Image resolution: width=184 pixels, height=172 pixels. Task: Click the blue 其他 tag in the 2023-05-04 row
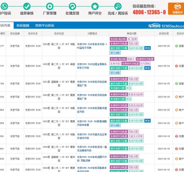pyautogui.click(x=147, y=68)
